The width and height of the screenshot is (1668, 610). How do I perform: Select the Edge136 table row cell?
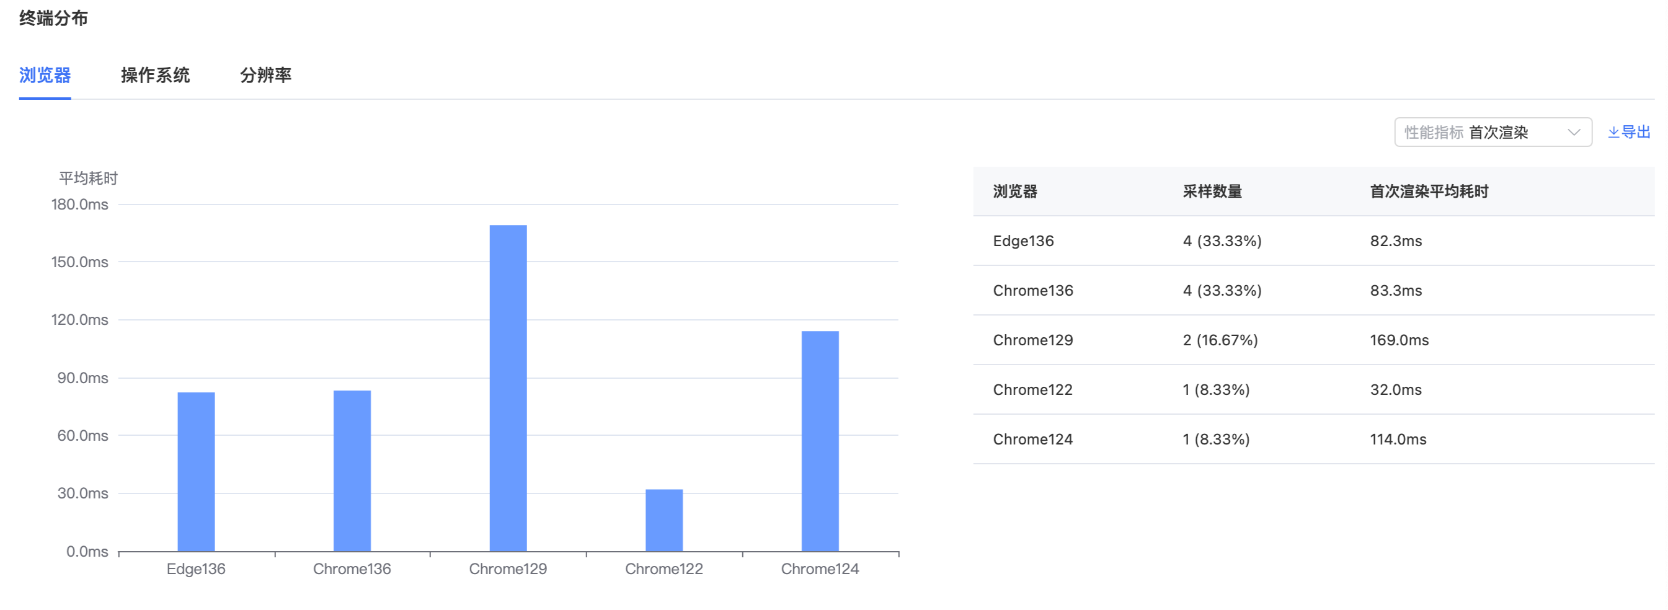pyautogui.click(x=1023, y=241)
